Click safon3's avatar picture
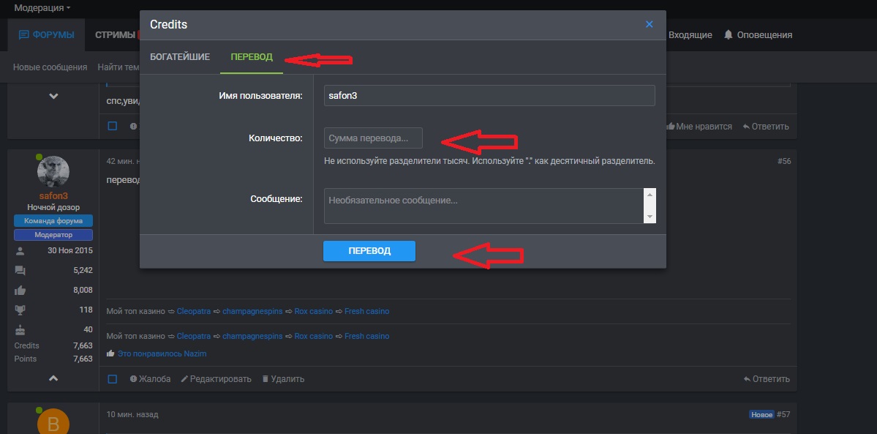 53,171
